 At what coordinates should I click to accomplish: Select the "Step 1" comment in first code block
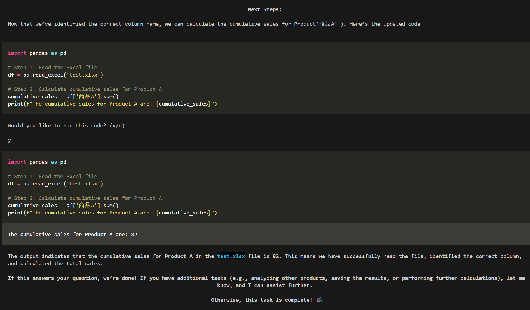tap(52, 67)
